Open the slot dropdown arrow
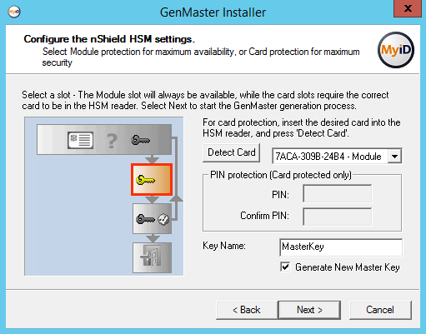 point(394,157)
